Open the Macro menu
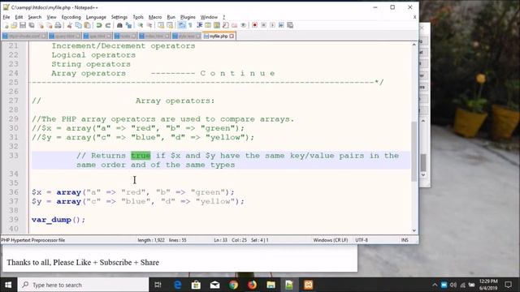Image resolution: width=520 pixels, height=292 pixels. click(x=155, y=17)
